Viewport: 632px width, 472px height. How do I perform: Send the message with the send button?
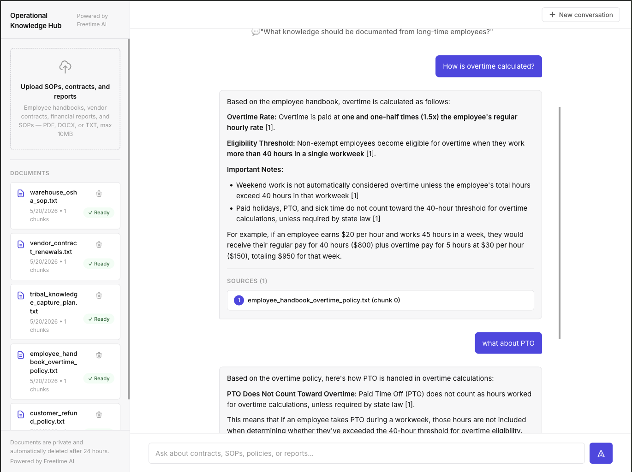pyautogui.click(x=601, y=453)
